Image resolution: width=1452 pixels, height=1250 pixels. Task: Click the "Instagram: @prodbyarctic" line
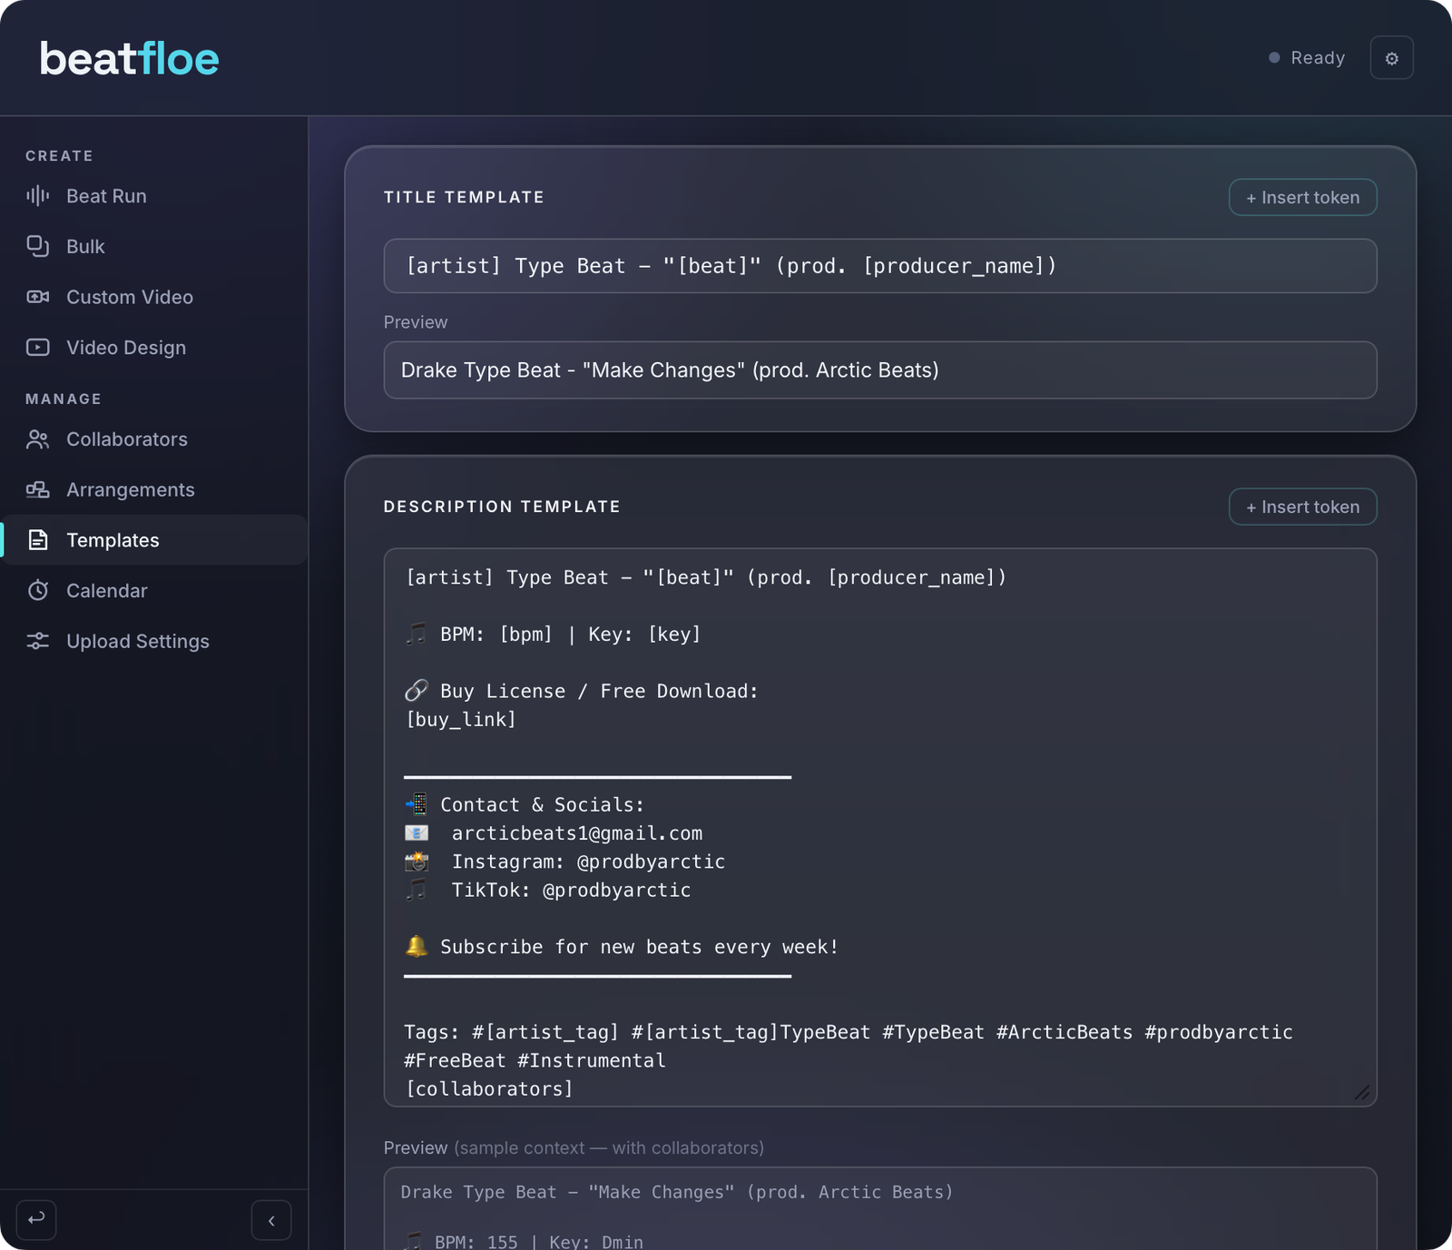(x=564, y=862)
